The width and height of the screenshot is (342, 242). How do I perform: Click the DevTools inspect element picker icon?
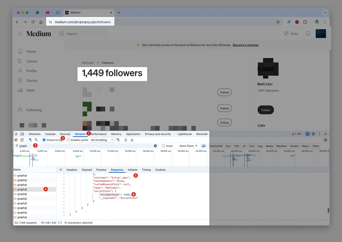16,134
